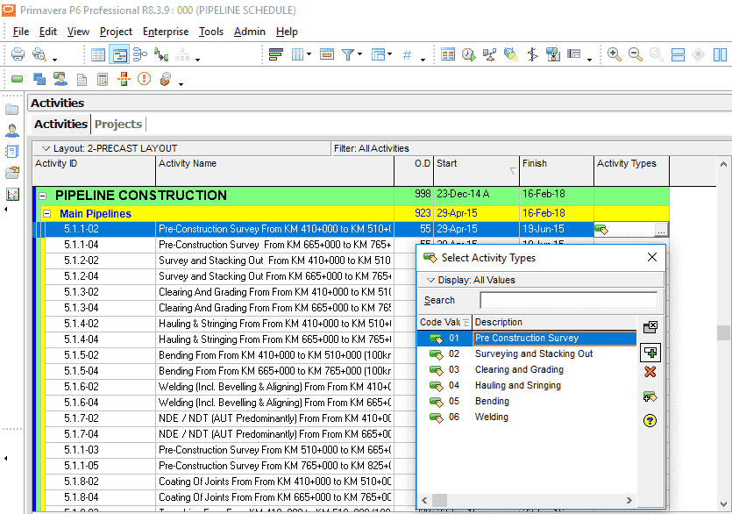Open the Projects icon in the left sidebar

(x=12, y=110)
